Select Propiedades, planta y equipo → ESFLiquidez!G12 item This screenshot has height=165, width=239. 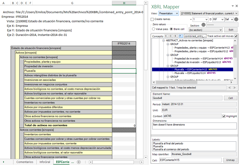[x=204, y=51]
